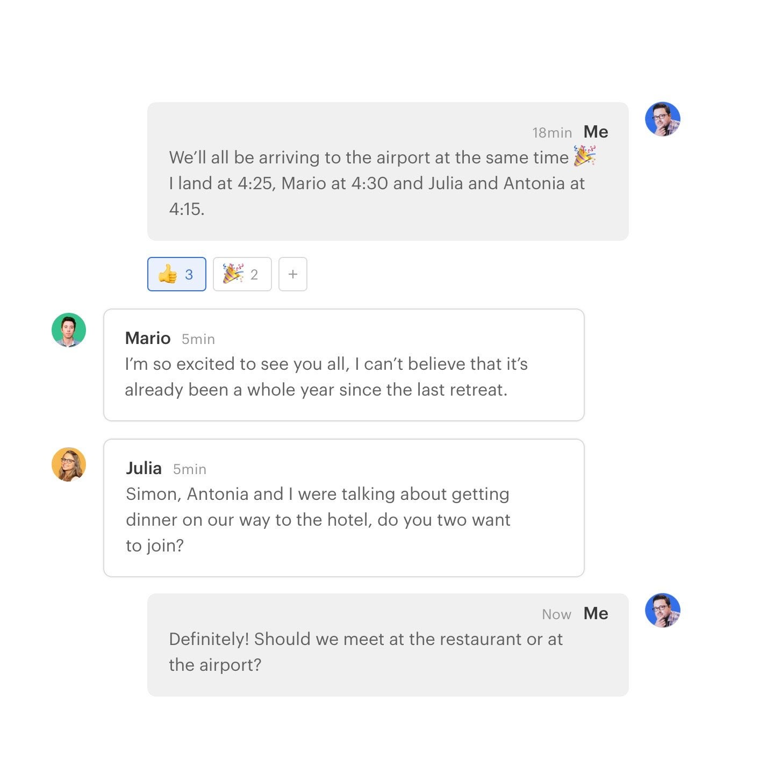Click Julia's yellow profile avatar
The image size is (774, 774).
click(x=68, y=464)
